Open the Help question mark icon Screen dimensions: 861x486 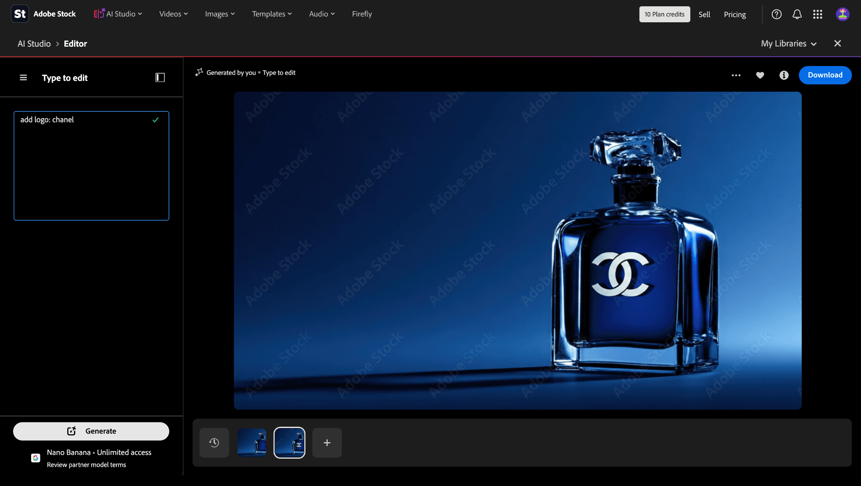[776, 14]
